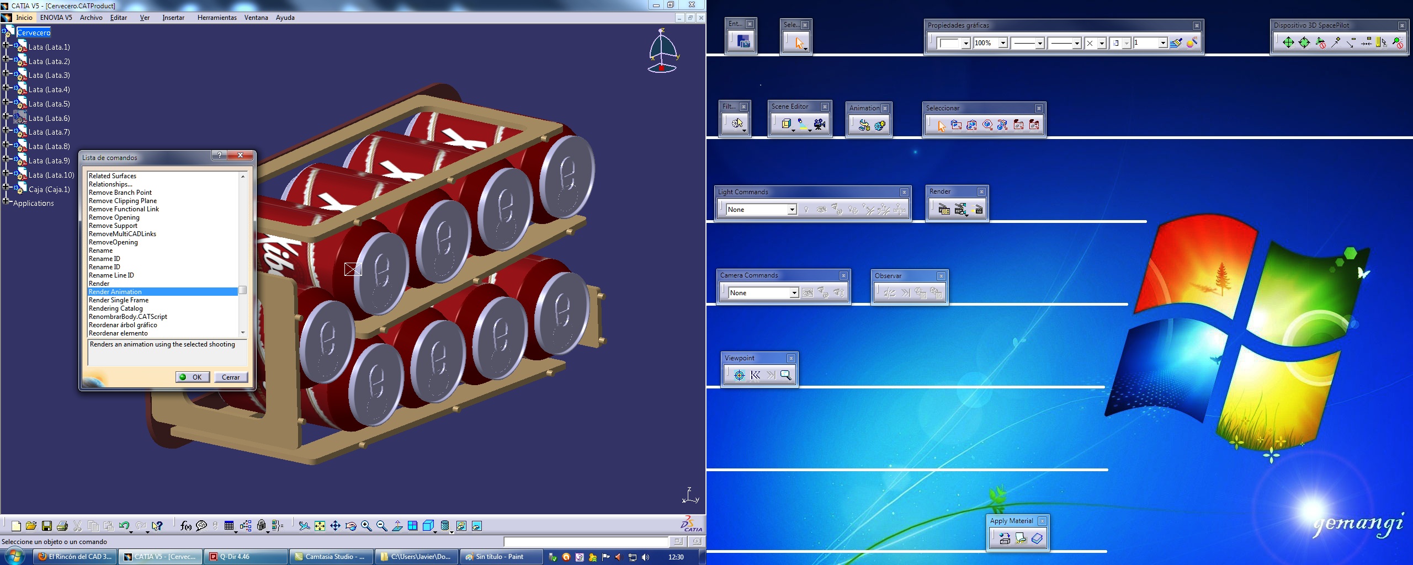
Task: Click the Fit All In icon
Action: tap(320, 526)
